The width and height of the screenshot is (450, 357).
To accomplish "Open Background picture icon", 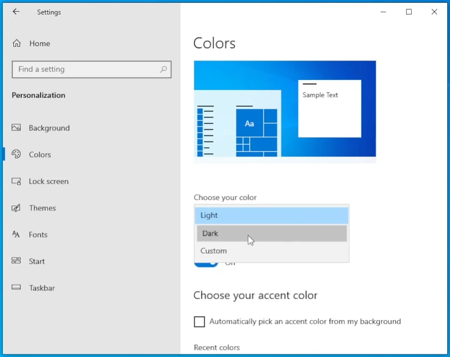I will (x=16, y=128).
